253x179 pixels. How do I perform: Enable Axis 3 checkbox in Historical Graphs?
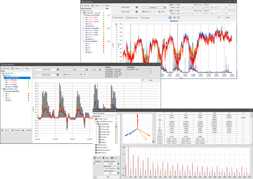[205, 5]
